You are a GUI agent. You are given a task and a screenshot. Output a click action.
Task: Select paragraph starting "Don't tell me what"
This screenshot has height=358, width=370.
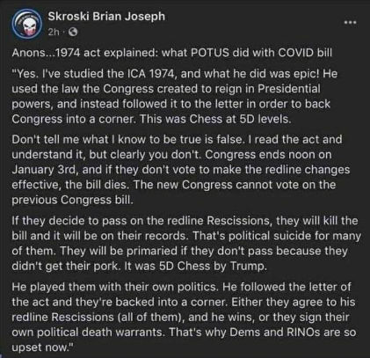tap(181, 170)
